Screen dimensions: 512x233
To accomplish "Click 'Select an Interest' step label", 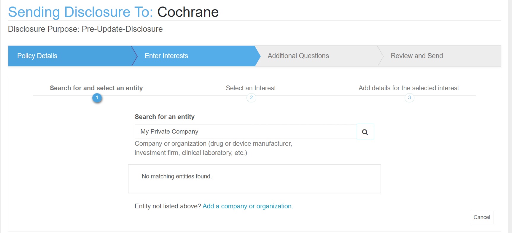I will 251,88.
